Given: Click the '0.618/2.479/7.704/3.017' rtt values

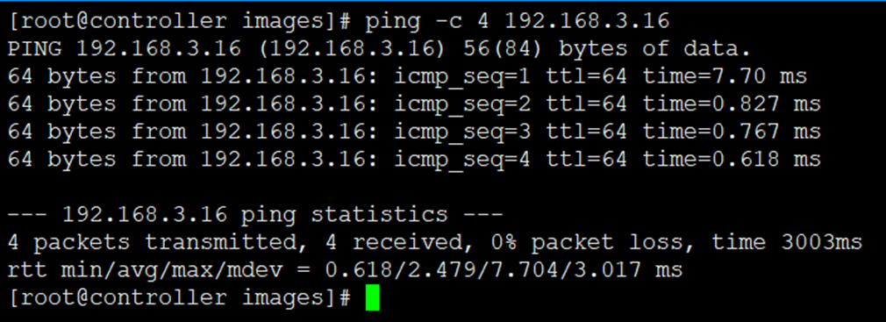Looking at the screenshot, I should coord(483,270).
